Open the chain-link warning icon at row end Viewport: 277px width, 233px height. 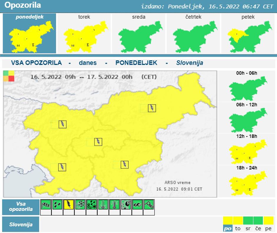pyautogui.click(x=149, y=205)
